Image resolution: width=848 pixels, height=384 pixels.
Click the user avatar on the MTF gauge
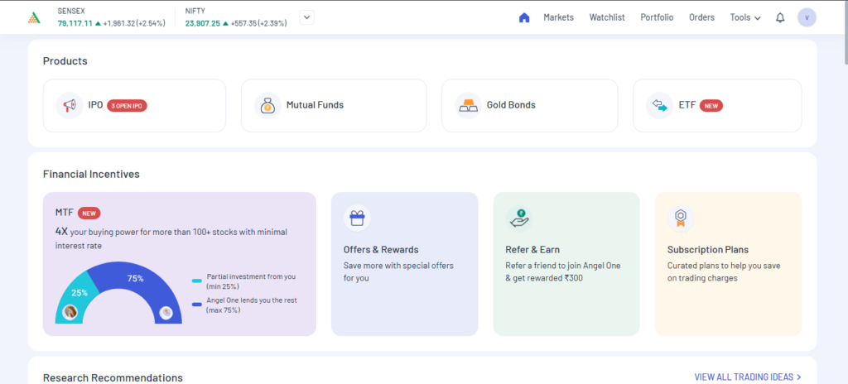click(70, 312)
